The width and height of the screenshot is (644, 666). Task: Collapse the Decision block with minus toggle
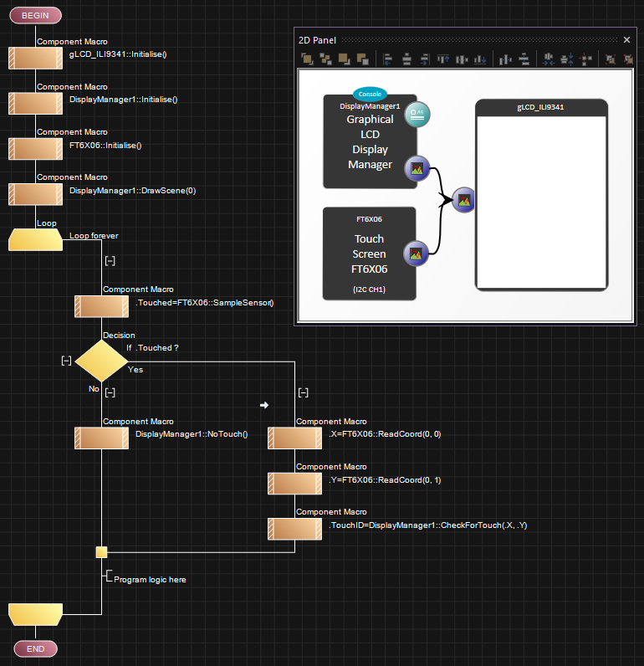[x=66, y=361]
